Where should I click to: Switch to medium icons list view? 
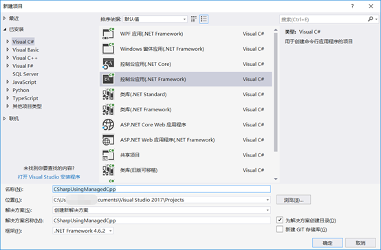[x=204, y=19]
